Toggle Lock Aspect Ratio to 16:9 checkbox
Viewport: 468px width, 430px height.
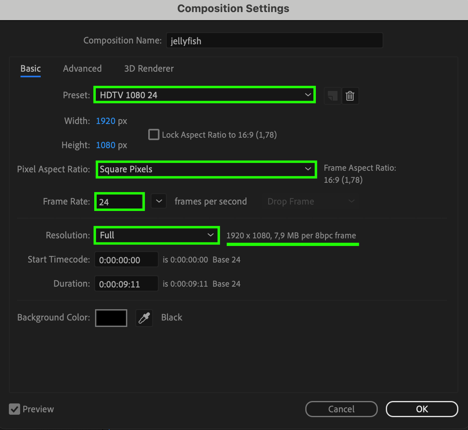point(154,134)
